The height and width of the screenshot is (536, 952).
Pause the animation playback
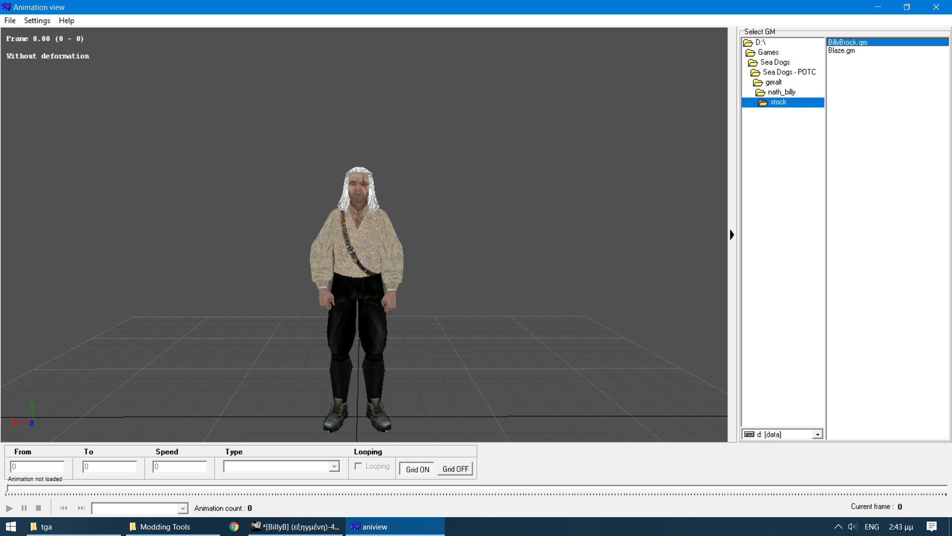24,508
